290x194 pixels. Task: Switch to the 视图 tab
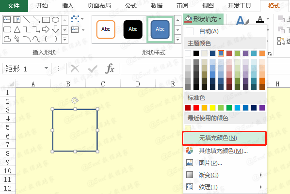[x=208, y=6]
